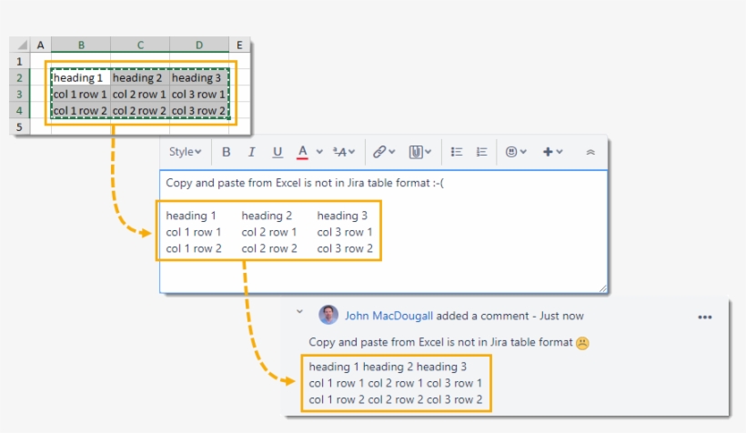Open attachment dropdown in editor toolbar
Screen dimensions: 746x433
click(420, 152)
